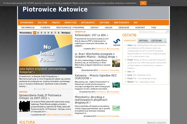187x124 pixels.
Task: Open the Historia menu item
Action: click(104, 23)
